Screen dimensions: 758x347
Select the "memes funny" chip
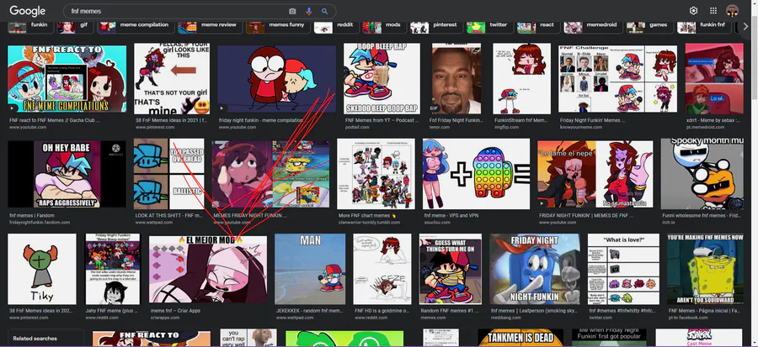(277, 25)
